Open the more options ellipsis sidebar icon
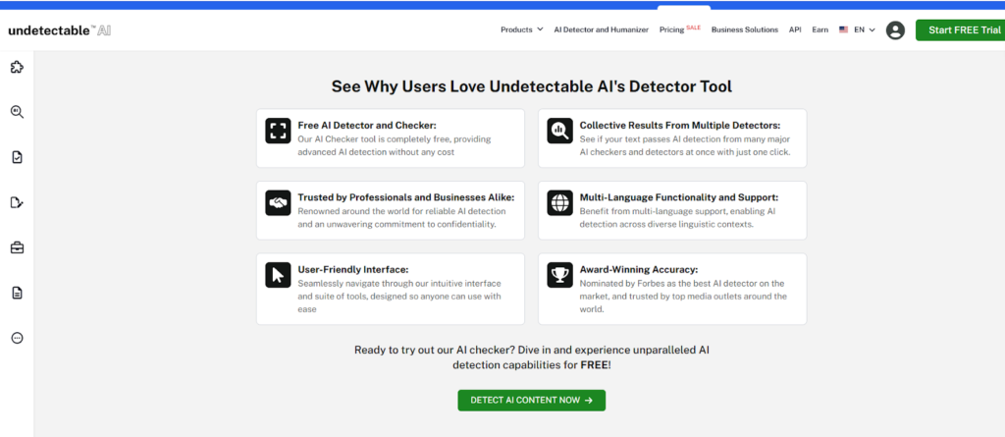1005x437 pixels. pos(17,338)
